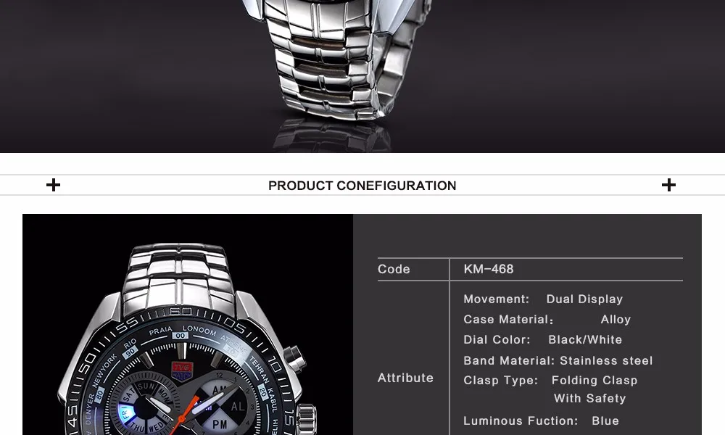Screen dimensions: 725x435
Task: Click the left plus icon beside Product Configuration
Action: click(53, 185)
